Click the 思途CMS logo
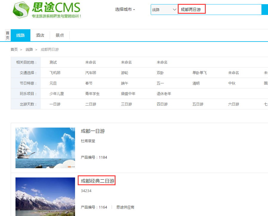The width and height of the screenshot is (268, 216). (47, 10)
